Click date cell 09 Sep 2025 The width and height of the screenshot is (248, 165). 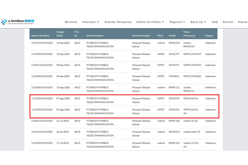(x=63, y=65)
